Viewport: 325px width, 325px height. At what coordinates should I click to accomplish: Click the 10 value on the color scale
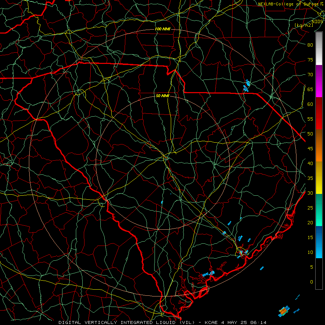310,252
